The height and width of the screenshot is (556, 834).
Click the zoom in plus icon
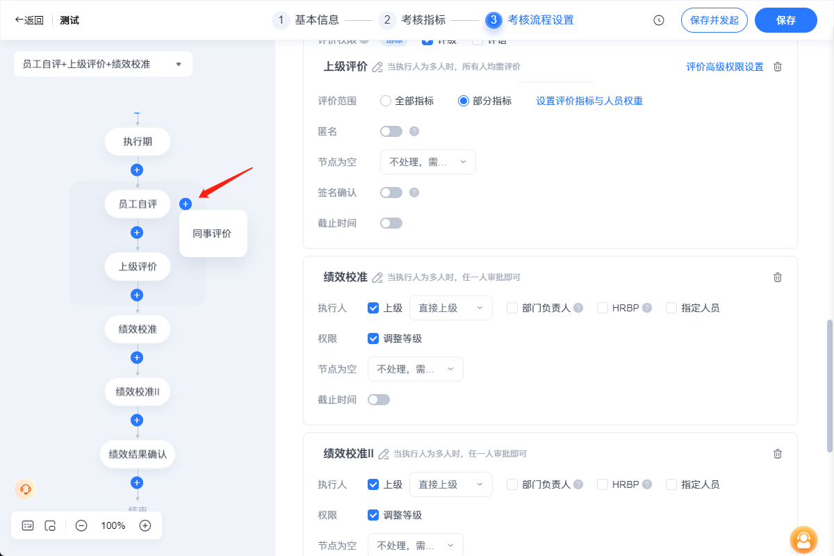click(145, 525)
